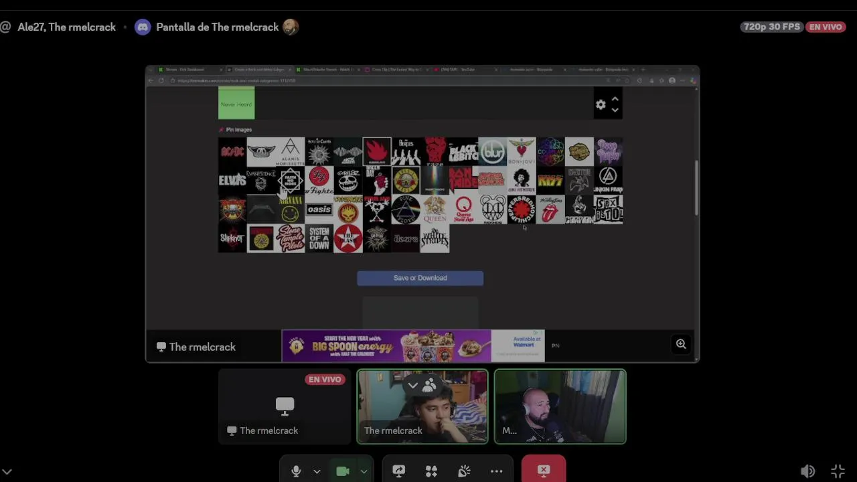Move the tier row up with the arrow
The height and width of the screenshot is (482, 857).
[x=615, y=99]
